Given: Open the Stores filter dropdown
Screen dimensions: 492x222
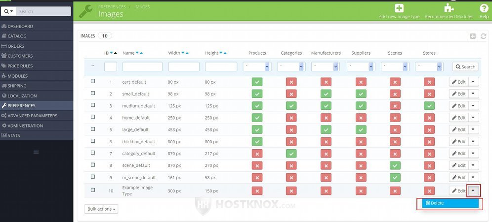Looking at the screenshot, I should click(429, 66).
